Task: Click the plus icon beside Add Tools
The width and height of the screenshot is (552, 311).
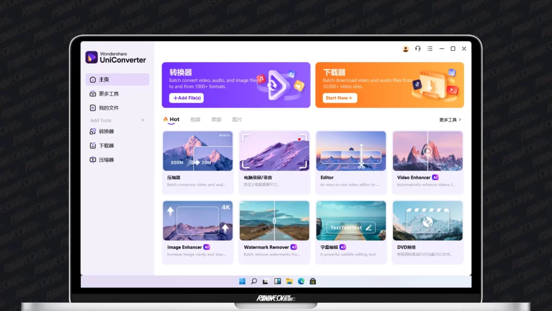Action: [x=143, y=120]
